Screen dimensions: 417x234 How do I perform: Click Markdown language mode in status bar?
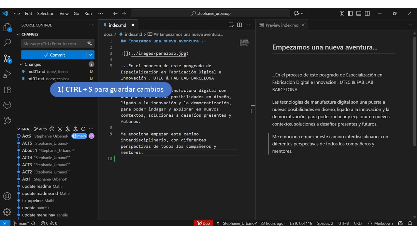pyautogui.click(x=383, y=223)
